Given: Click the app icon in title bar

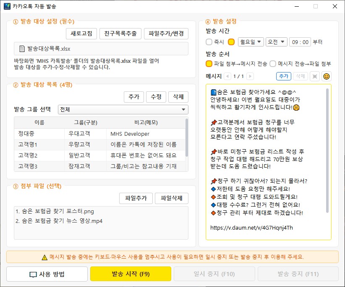Looking at the screenshot, I should tap(7, 6).
